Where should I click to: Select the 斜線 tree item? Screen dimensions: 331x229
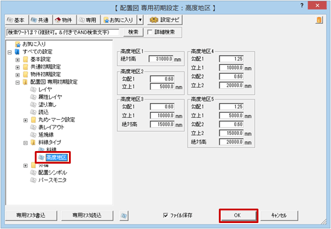coord(52,150)
